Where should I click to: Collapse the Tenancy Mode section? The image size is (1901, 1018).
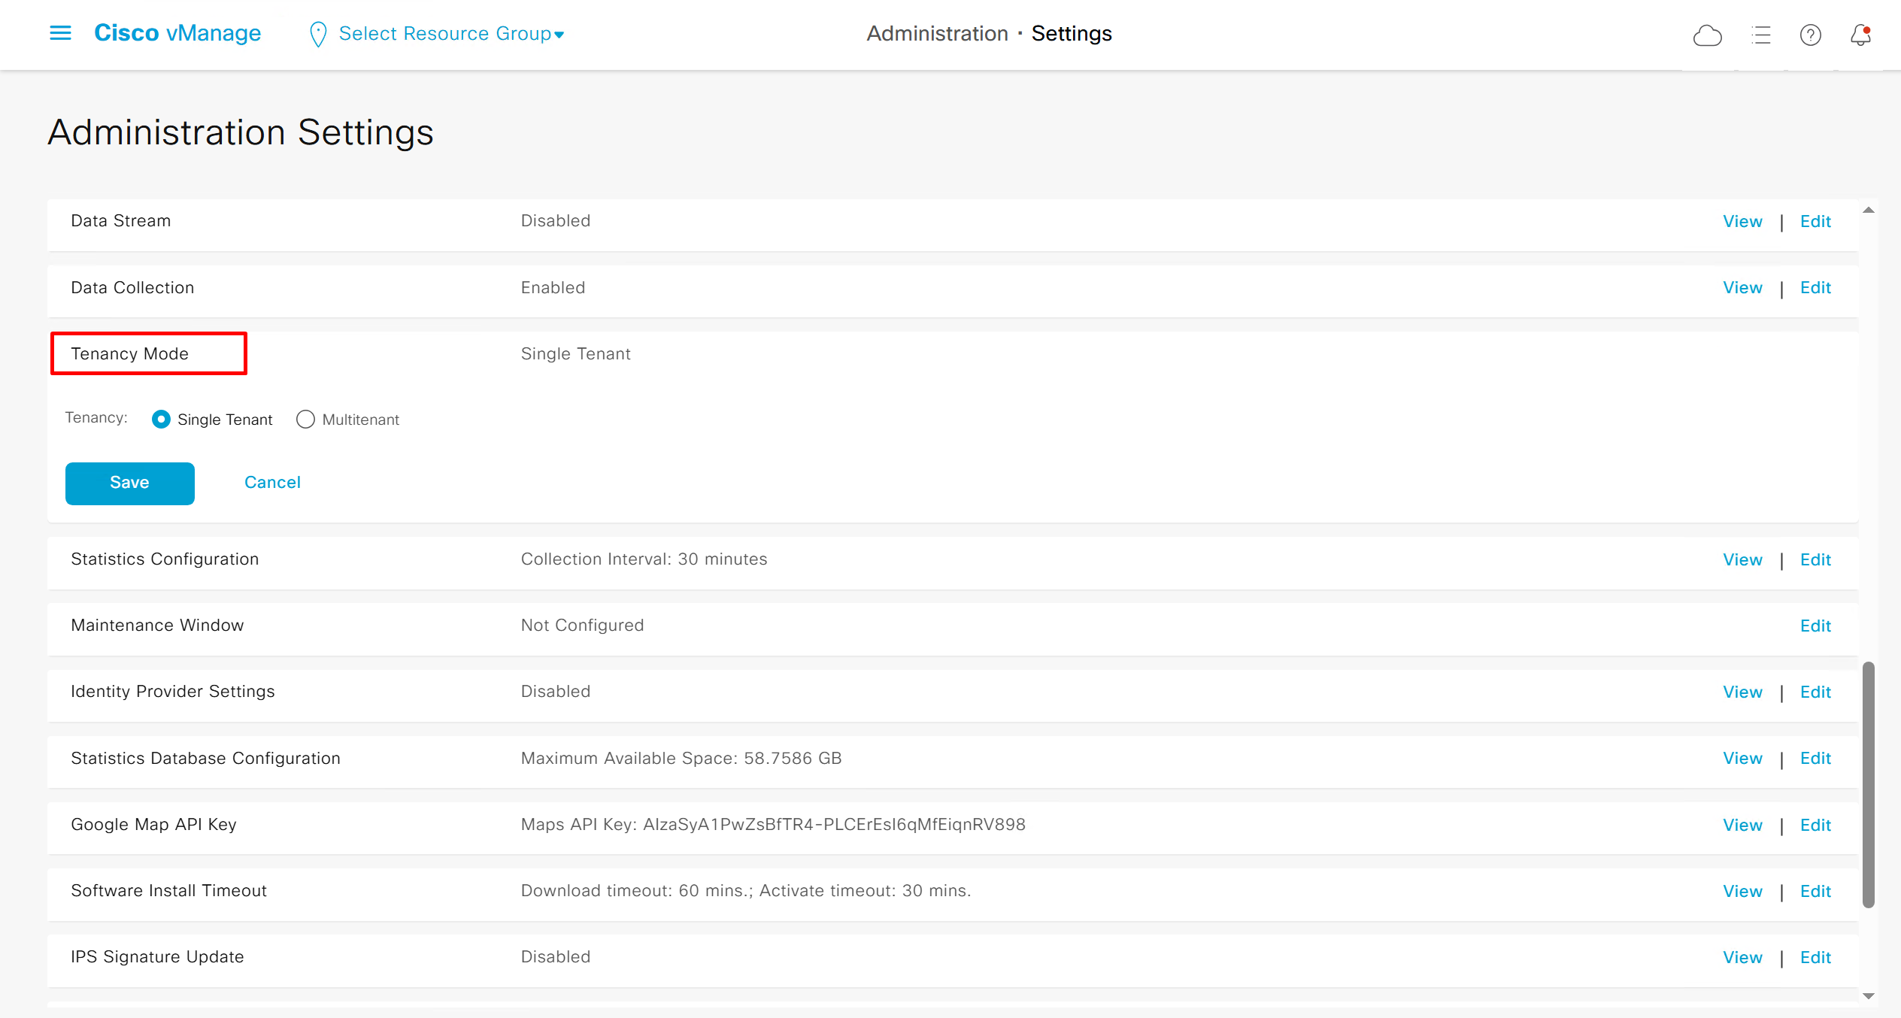tap(129, 353)
